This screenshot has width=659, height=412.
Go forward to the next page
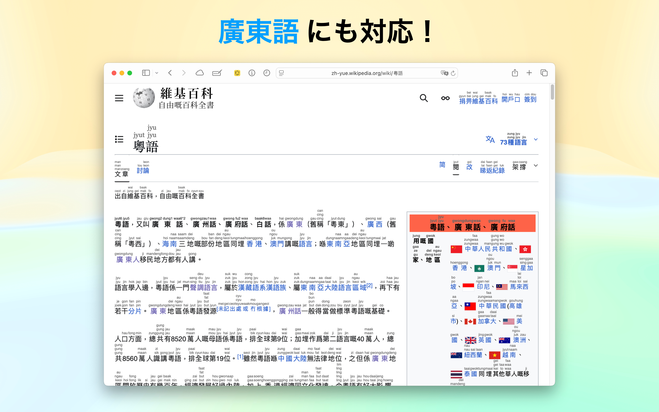click(184, 73)
